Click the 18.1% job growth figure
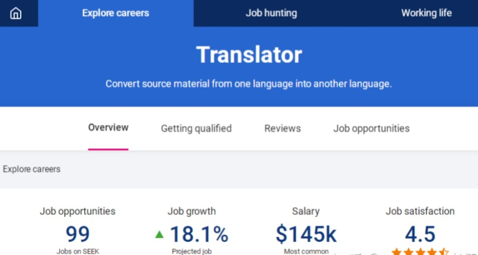This screenshot has height=255, width=478. [x=199, y=234]
